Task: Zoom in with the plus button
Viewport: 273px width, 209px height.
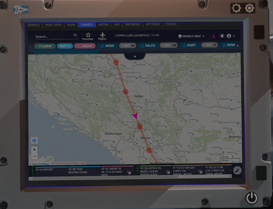Action: [34, 150]
